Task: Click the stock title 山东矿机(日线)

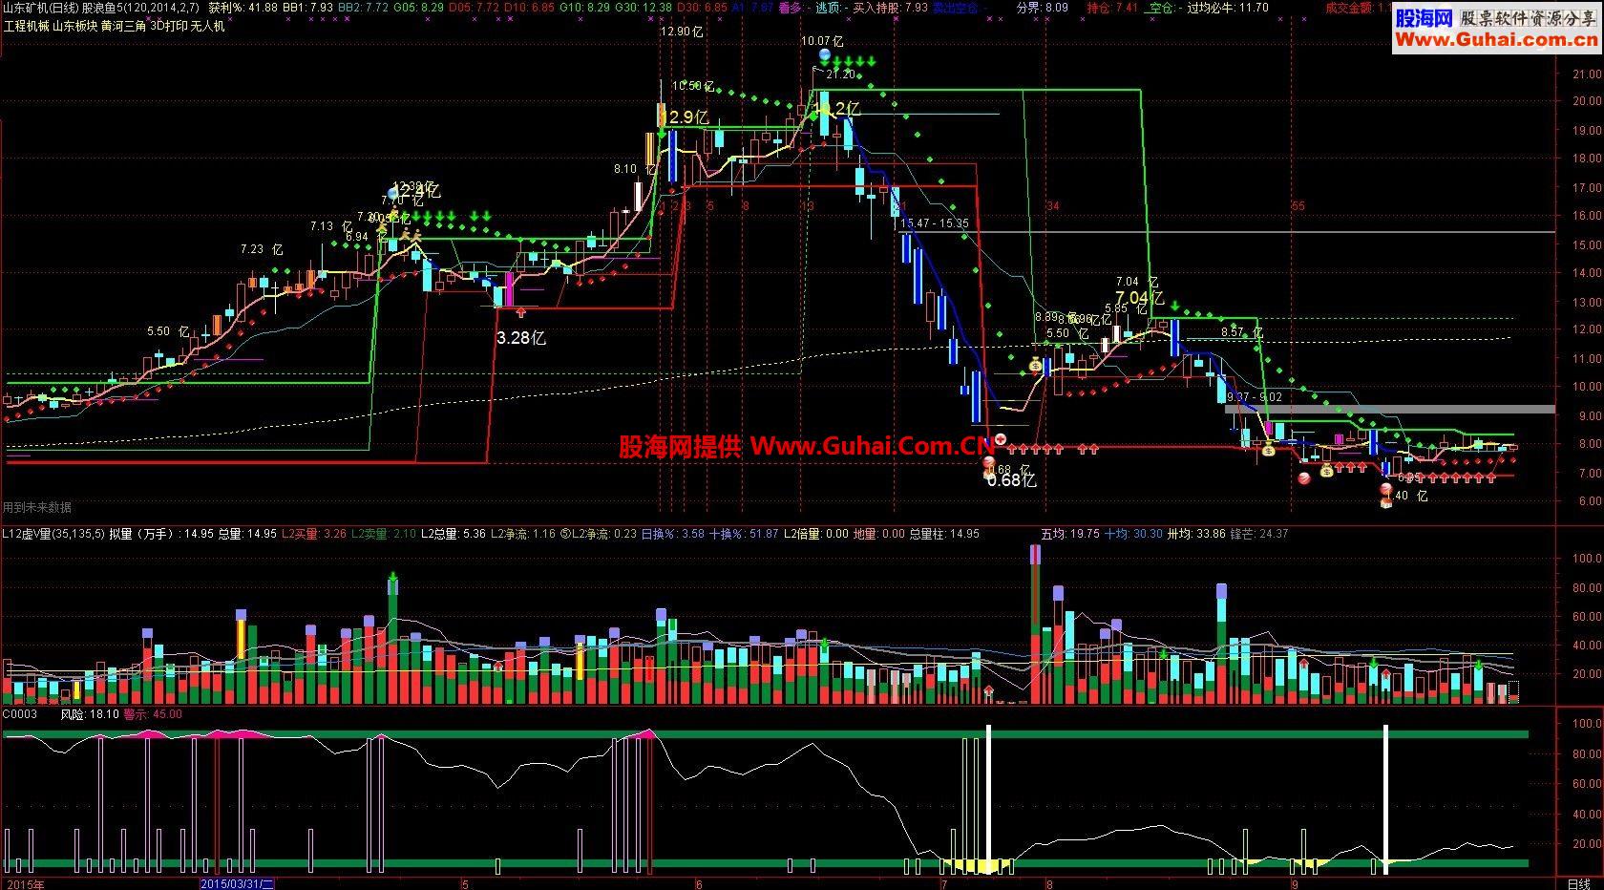Action: point(41,8)
